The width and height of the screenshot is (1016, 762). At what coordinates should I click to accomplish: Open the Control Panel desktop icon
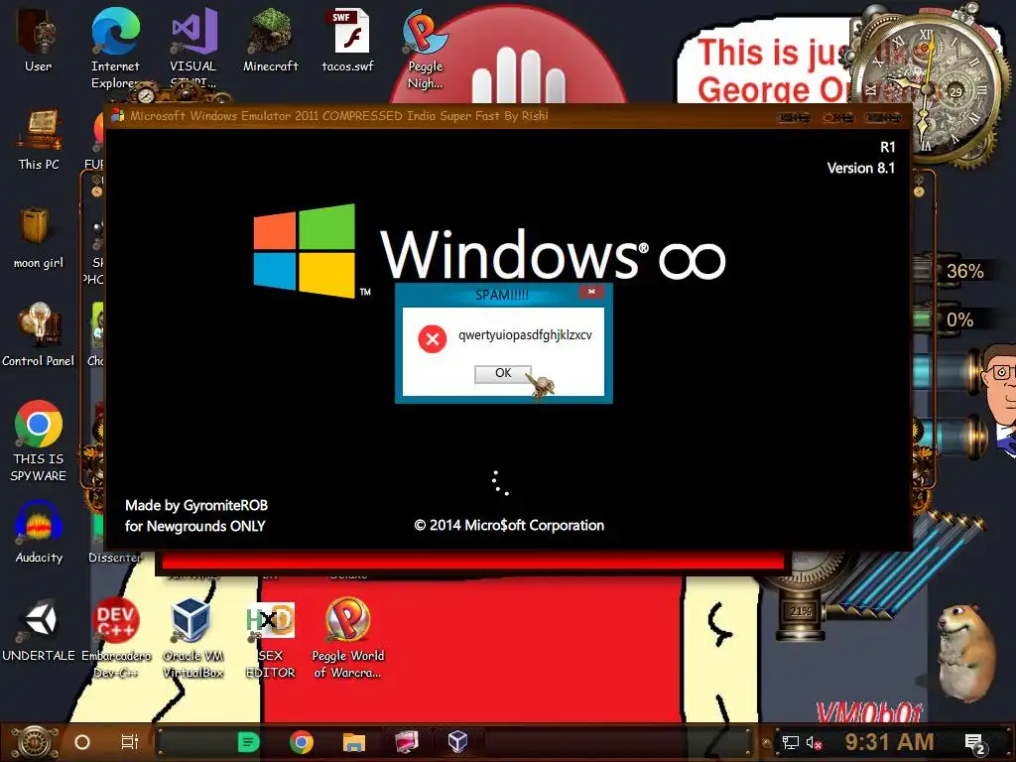(39, 334)
